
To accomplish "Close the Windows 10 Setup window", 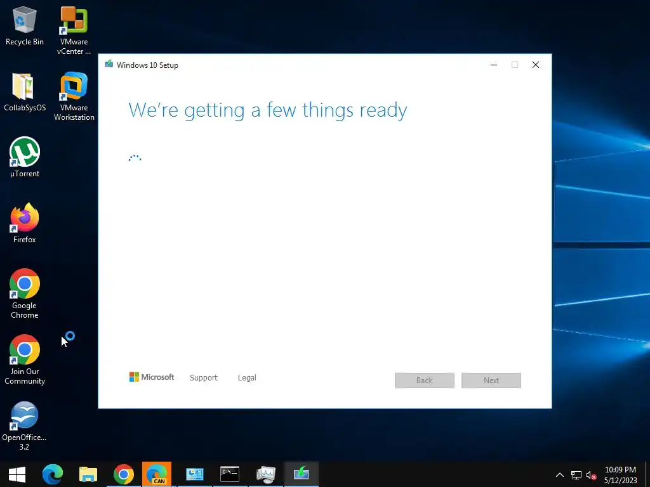I will (x=536, y=65).
